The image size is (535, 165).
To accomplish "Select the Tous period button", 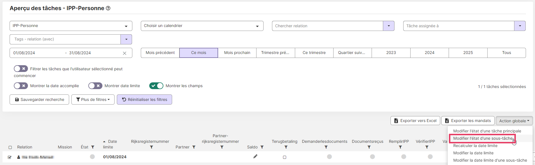I will click(x=507, y=53).
